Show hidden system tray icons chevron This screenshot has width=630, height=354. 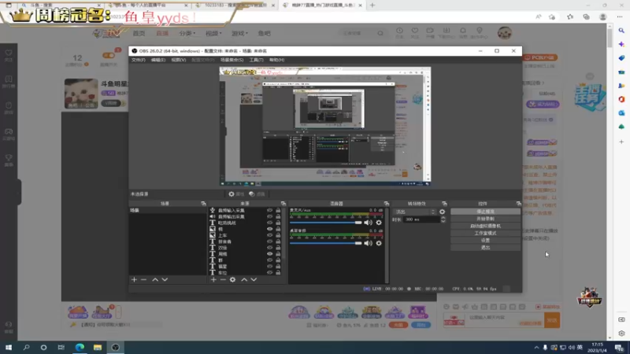536,348
